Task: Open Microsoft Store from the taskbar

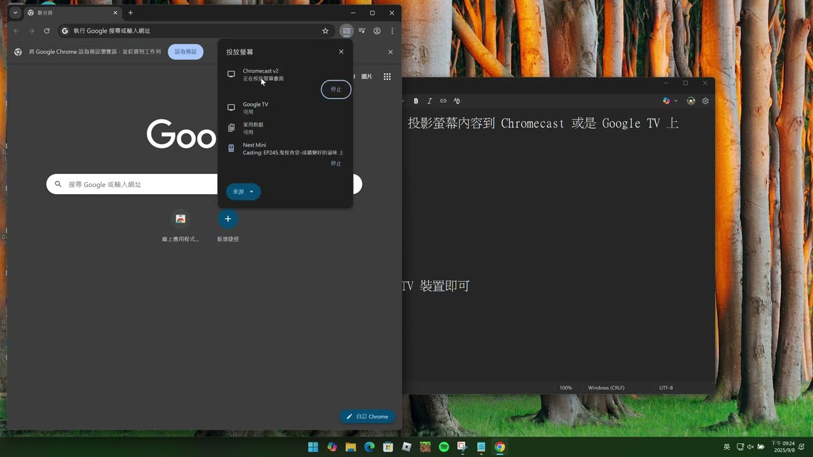Action: [x=388, y=447]
